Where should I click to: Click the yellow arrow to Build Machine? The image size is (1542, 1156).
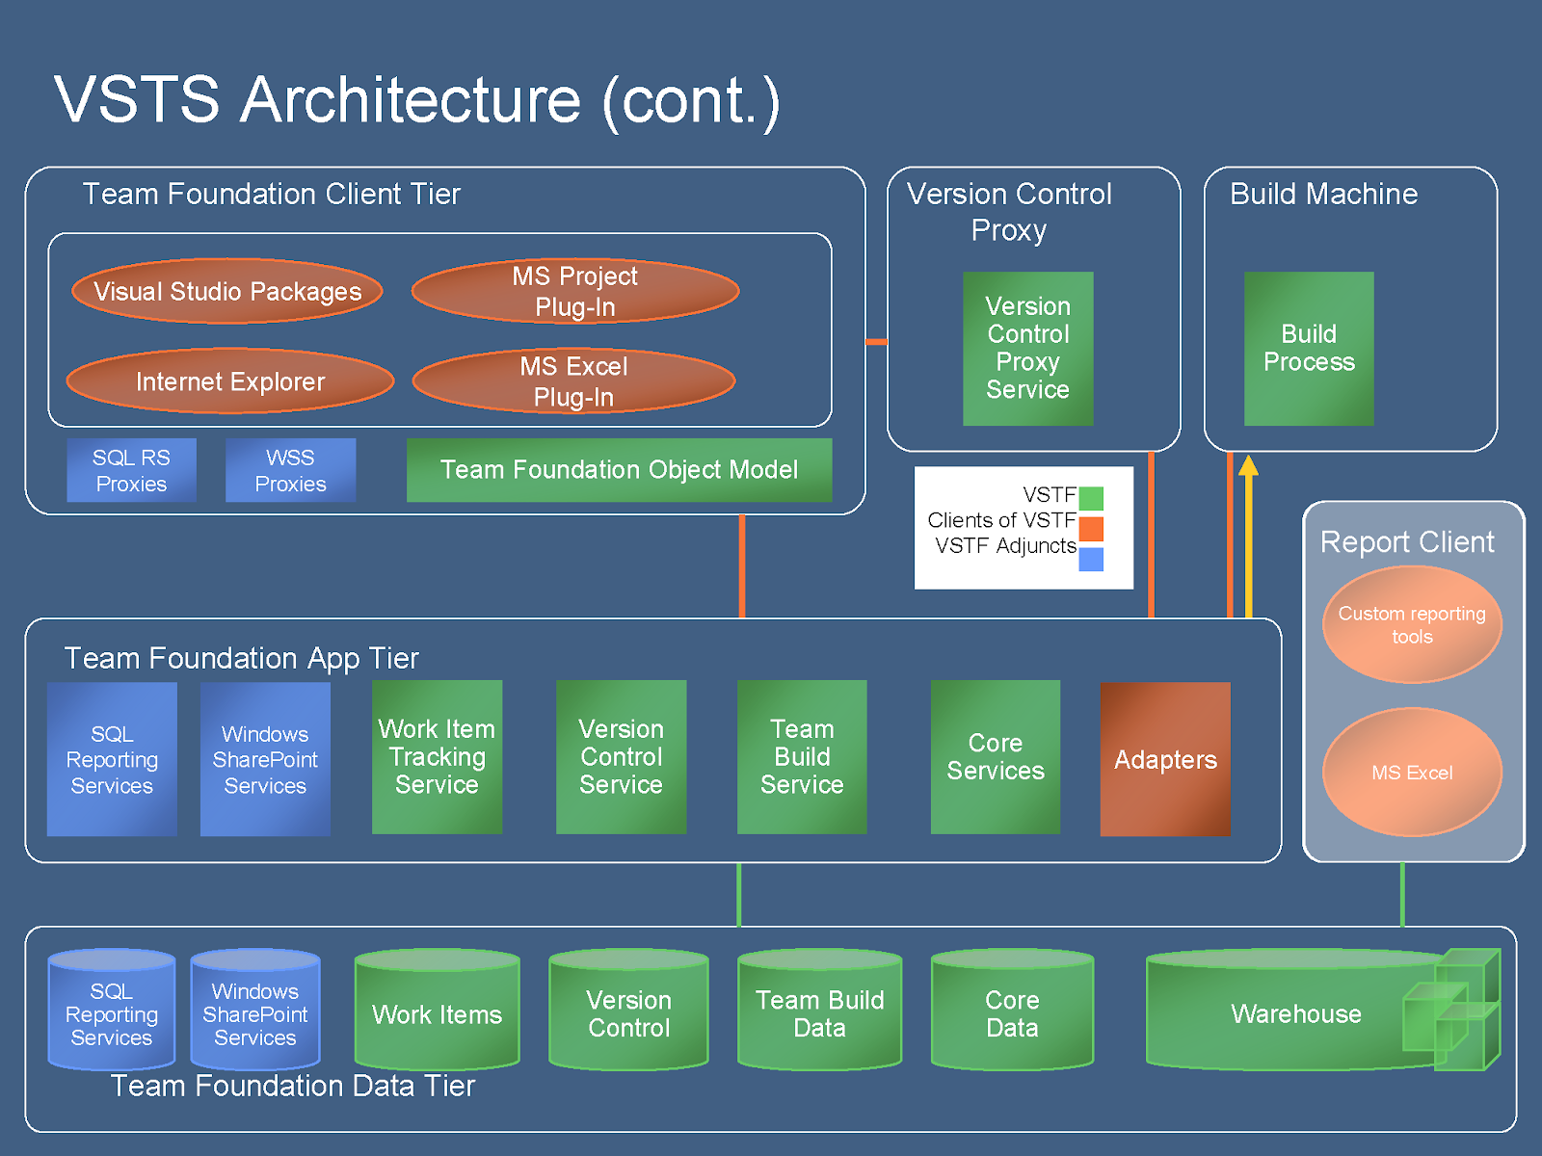tap(1248, 536)
